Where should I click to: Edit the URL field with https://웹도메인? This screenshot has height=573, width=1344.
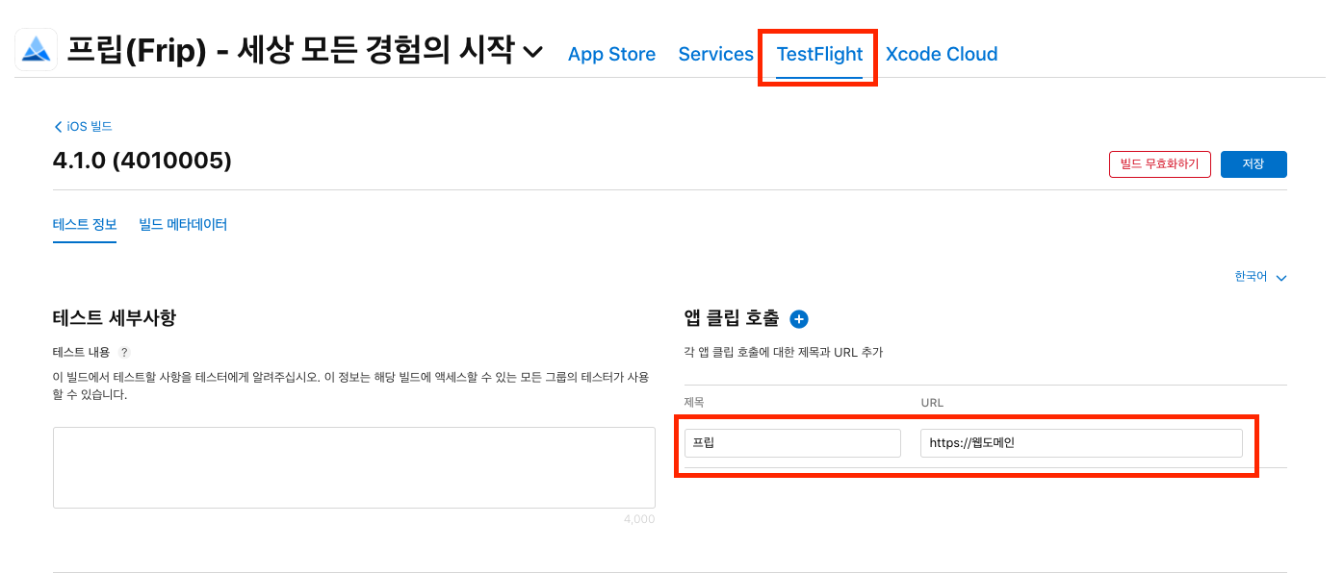(x=1081, y=443)
